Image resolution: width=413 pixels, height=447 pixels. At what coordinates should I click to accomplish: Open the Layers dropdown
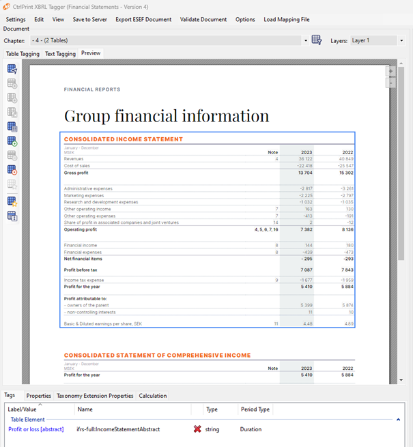[401, 40]
